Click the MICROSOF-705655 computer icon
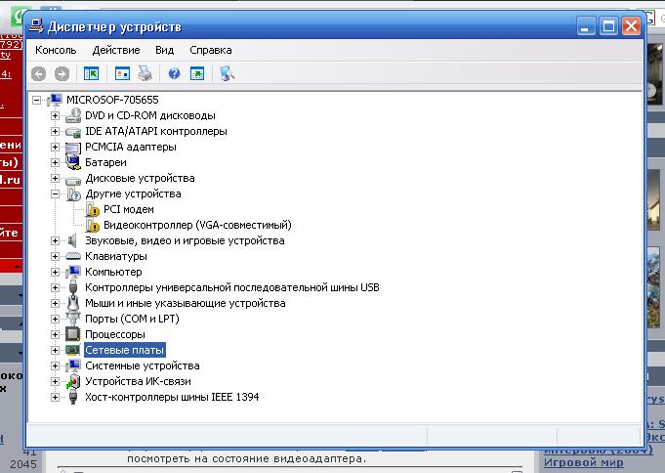 tap(55, 100)
